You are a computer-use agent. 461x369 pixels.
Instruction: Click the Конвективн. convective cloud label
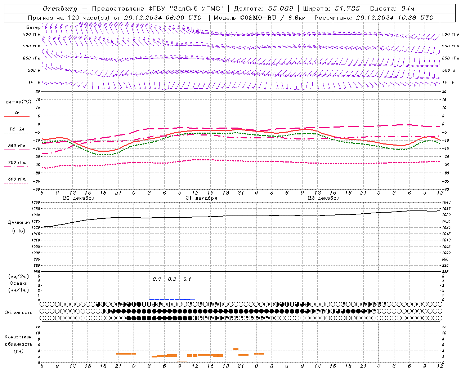[x=18, y=337]
